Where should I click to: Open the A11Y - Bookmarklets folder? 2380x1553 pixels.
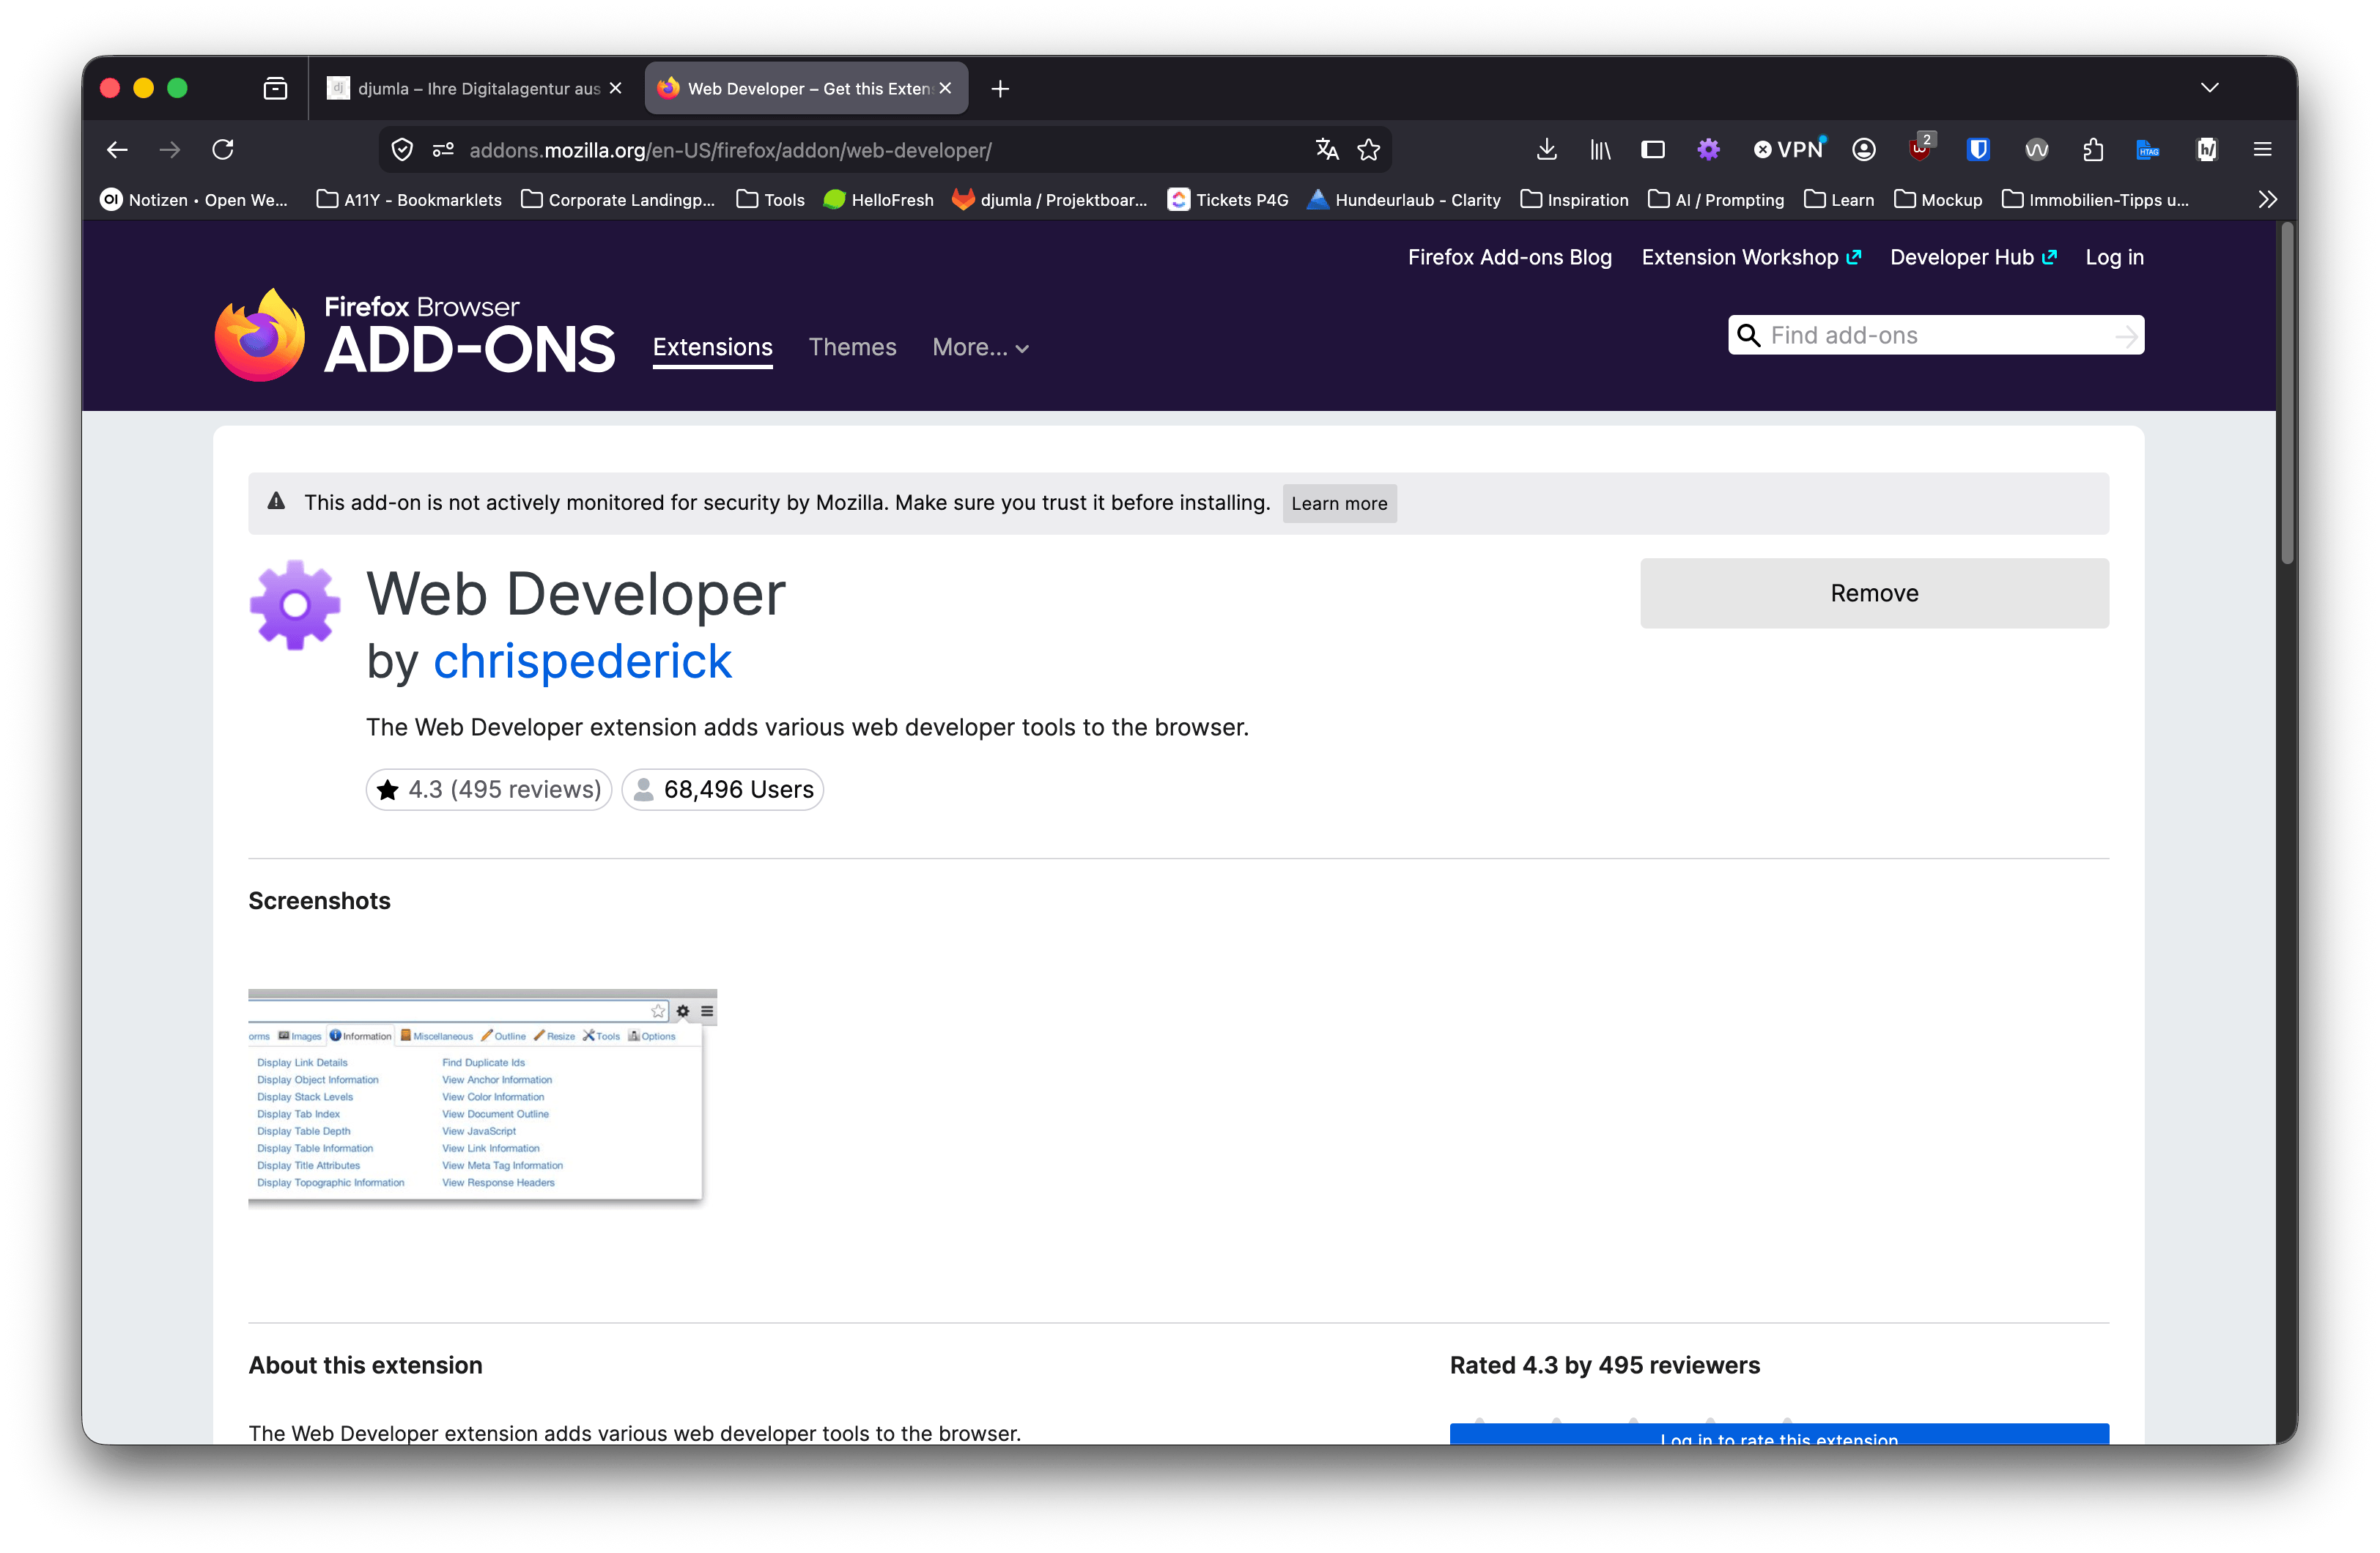(x=409, y=200)
